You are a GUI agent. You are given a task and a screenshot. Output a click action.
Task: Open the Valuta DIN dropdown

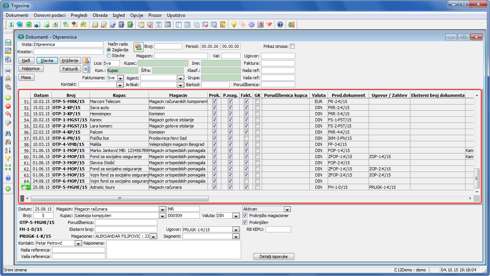point(236,216)
